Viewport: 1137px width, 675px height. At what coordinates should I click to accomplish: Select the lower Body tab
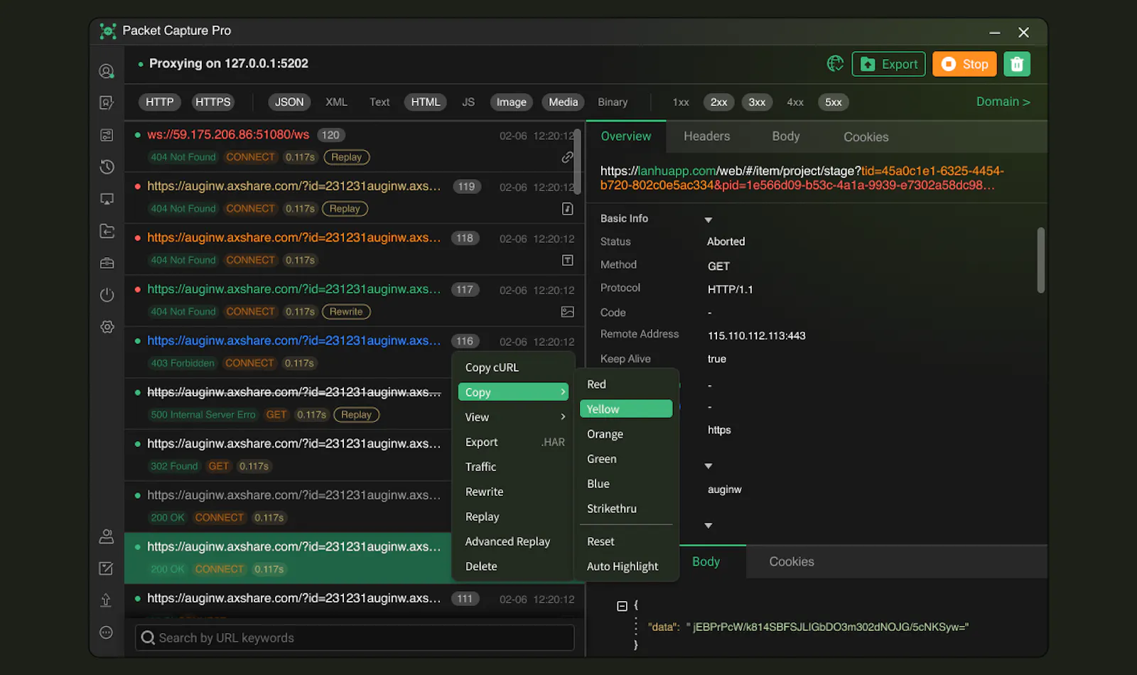tap(706, 561)
